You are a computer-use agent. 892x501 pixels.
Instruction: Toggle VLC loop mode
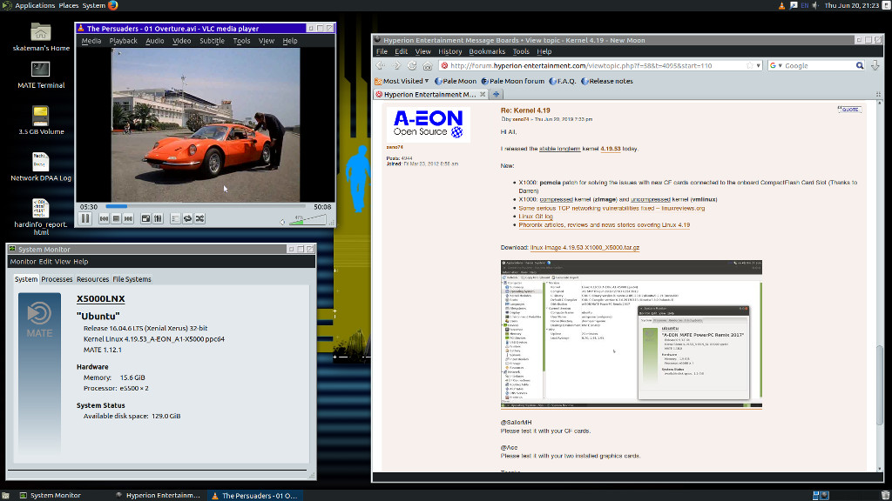pyautogui.click(x=188, y=218)
